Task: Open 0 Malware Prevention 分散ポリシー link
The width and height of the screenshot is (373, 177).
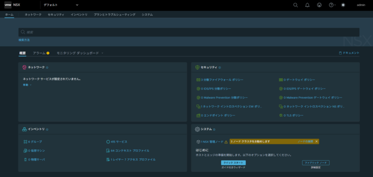Action: pos(224,98)
